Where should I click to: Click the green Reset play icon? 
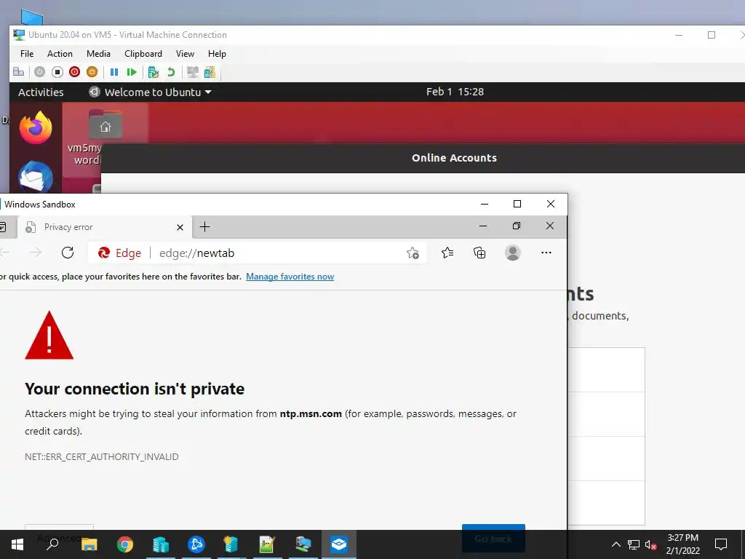(132, 72)
